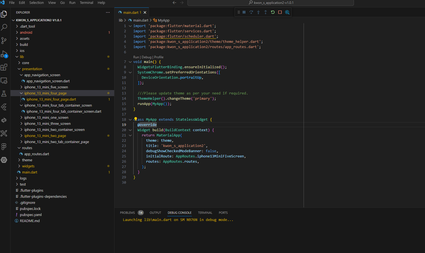The height and width of the screenshot is (253, 425).
Task: Fold the main function at line 7
Action: pos(130,62)
